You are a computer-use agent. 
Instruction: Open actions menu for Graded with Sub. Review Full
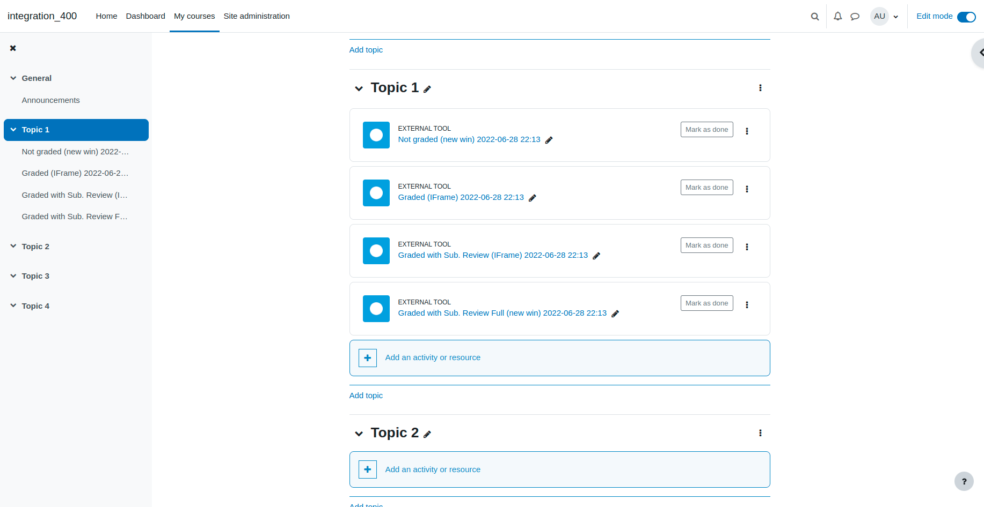click(x=747, y=305)
